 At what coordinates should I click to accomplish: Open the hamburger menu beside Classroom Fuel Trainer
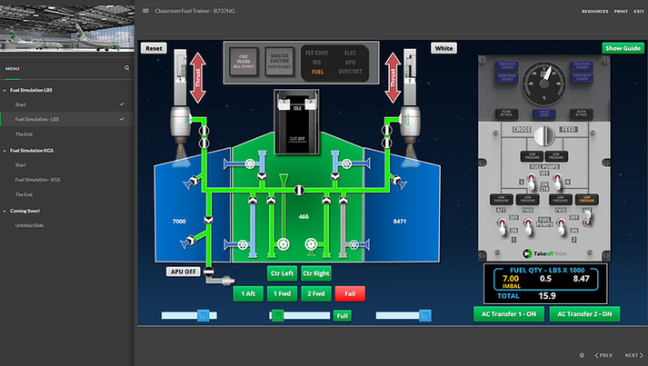tap(145, 11)
